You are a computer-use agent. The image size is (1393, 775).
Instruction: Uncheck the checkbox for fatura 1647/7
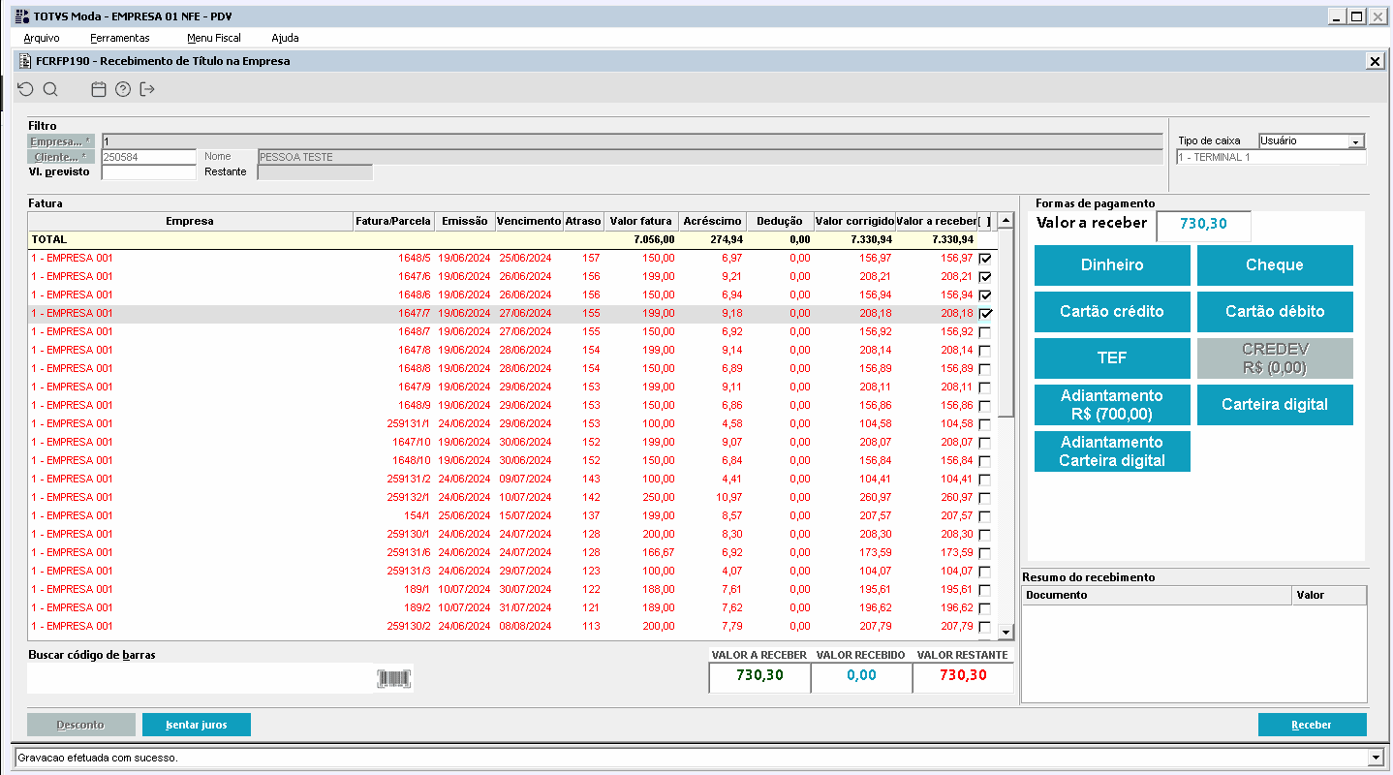pos(985,314)
